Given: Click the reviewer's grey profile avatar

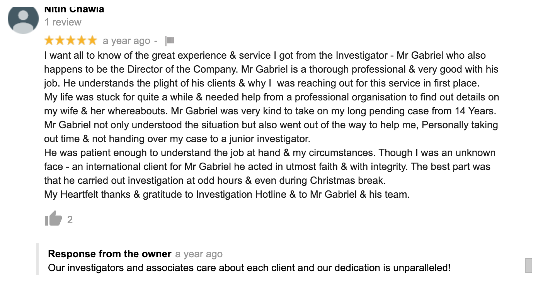Looking at the screenshot, I should point(23,19).
